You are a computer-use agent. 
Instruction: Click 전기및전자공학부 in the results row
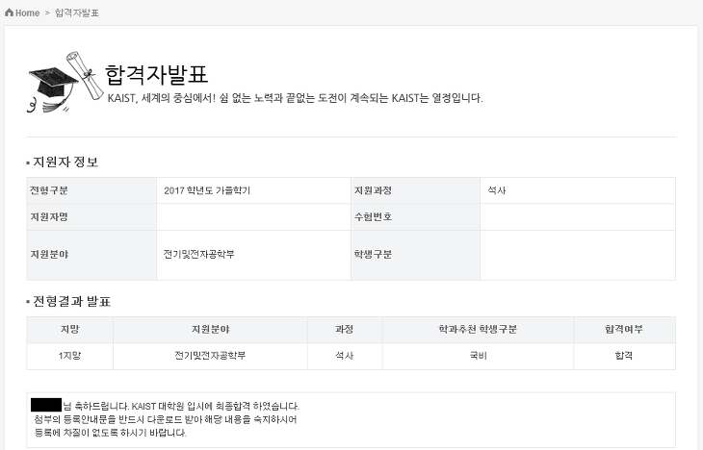coord(210,356)
